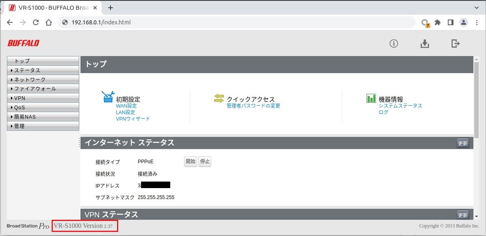Image resolution: width=486 pixels, height=236 pixels.
Task: Select トップ in the sidebar menu
Action: (43, 61)
